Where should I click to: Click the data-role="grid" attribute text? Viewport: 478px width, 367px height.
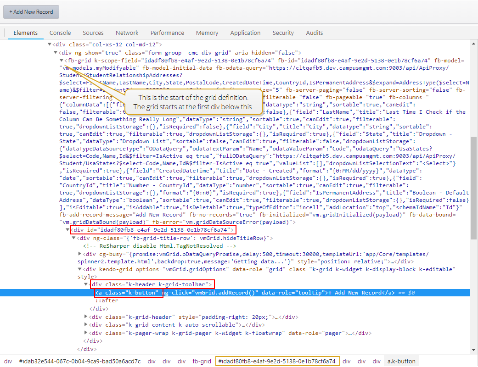point(259,269)
